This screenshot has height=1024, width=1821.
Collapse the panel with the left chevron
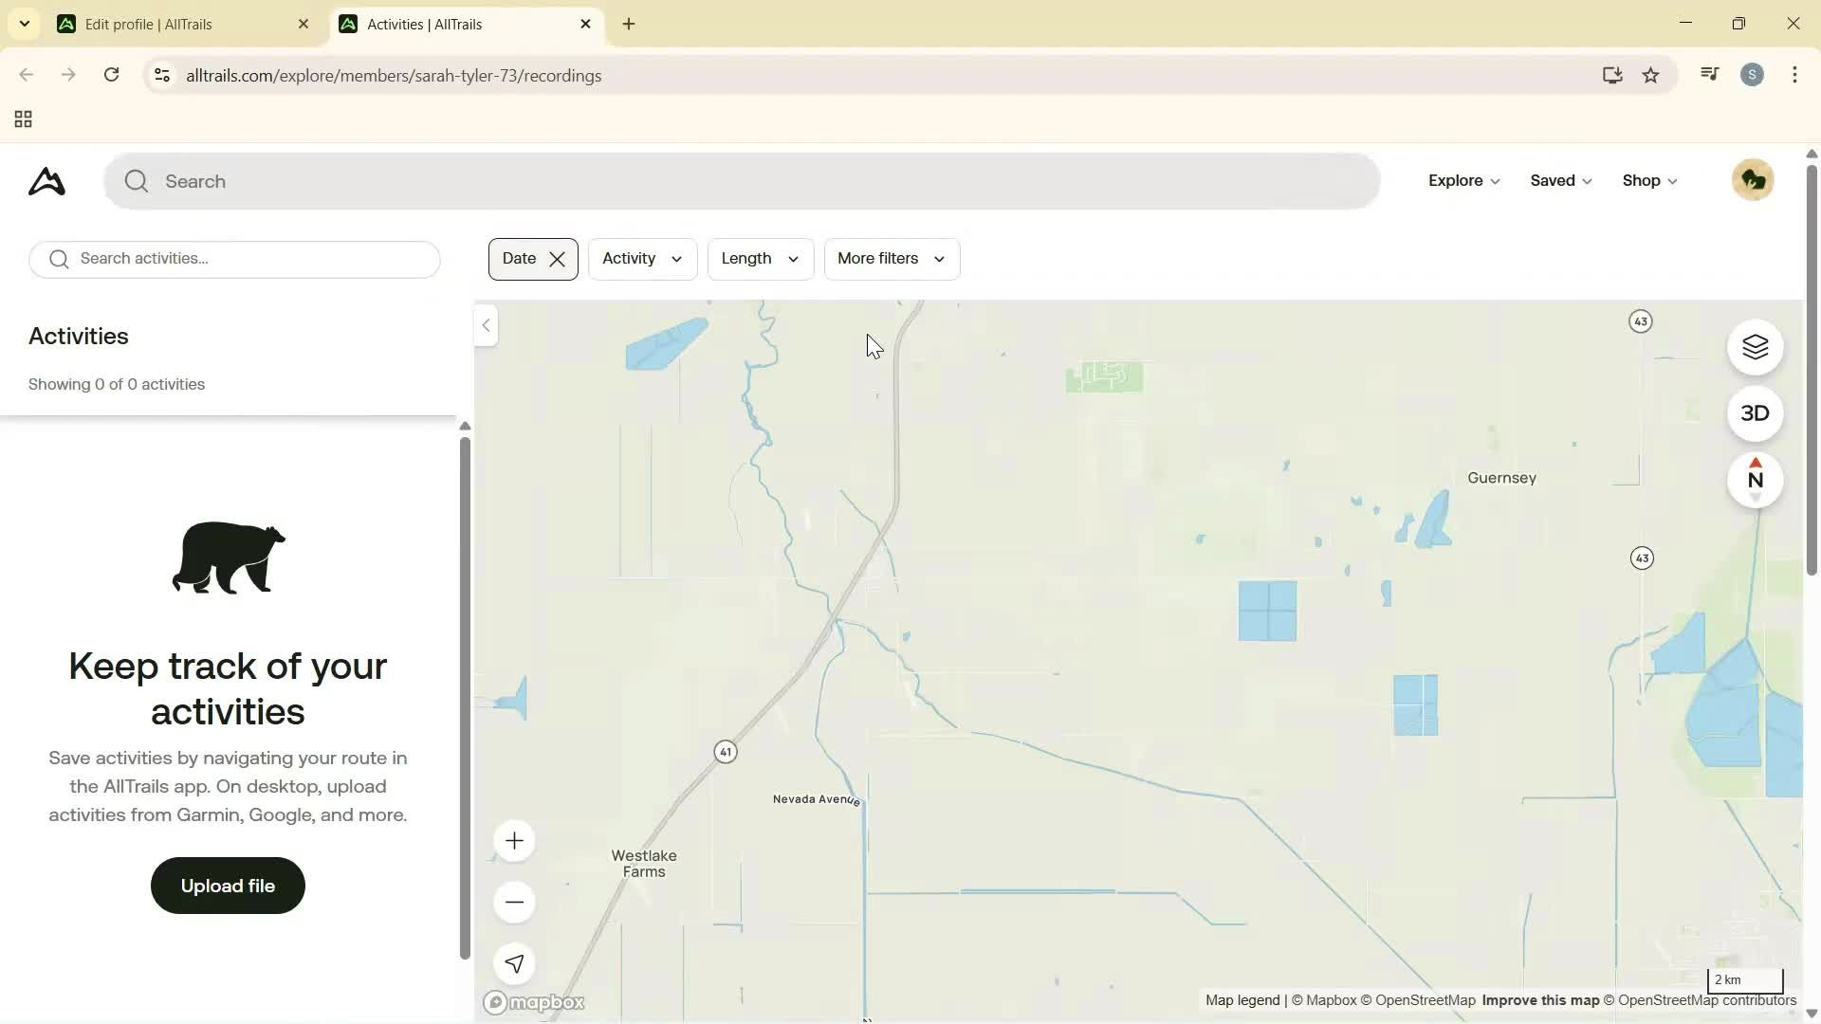click(486, 325)
